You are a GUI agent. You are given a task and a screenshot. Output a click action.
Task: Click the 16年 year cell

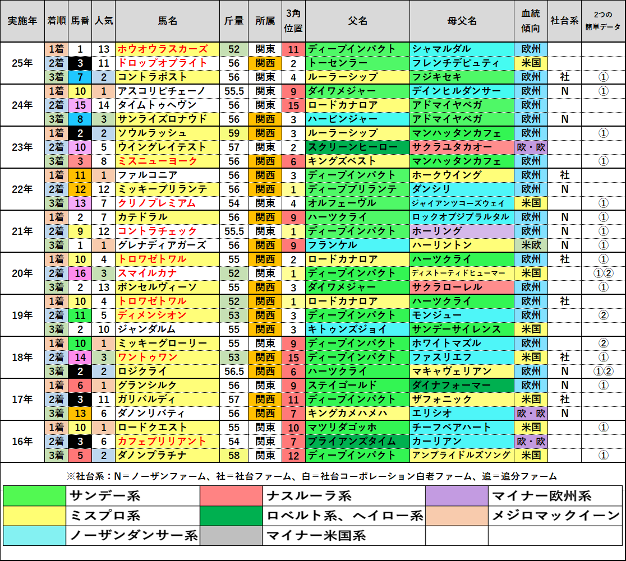point(22,441)
